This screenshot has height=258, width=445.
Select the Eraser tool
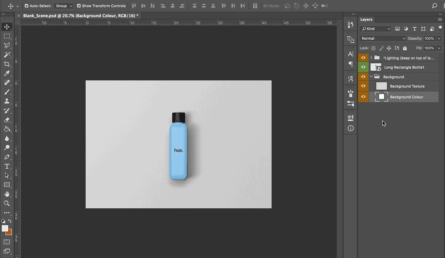(x=7, y=120)
